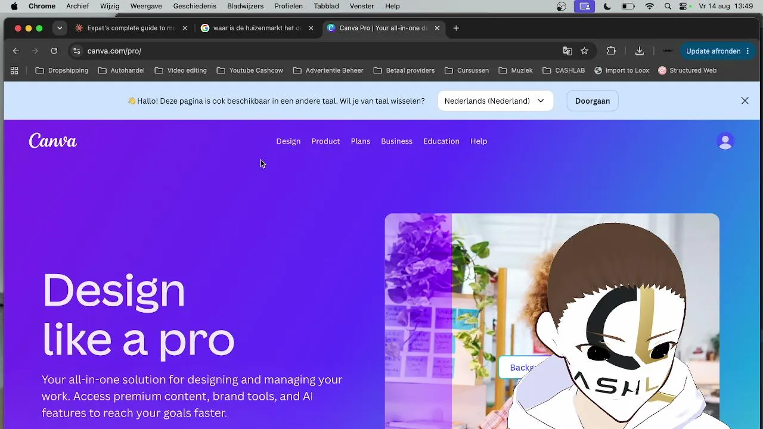This screenshot has height=429, width=763.
Task: Open the Chrome downloads icon
Action: pos(640,51)
